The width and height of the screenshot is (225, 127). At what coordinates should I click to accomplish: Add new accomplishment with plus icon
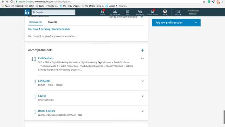[142, 50]
